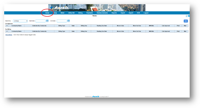Select Logout from the navigation bar
The height and width of the screenshot is (108, 200).
point(146,13)
